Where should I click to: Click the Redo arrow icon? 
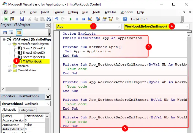(63, 19)
